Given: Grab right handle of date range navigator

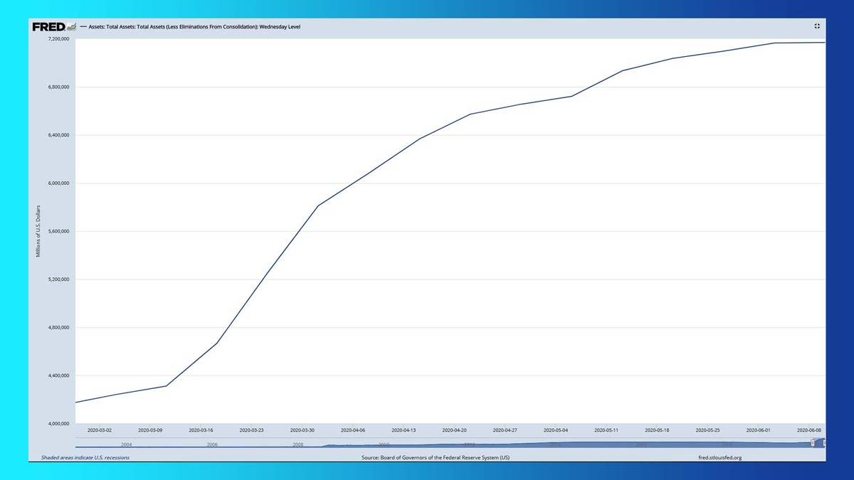Looking at the screenshot, I should coord(825,443).
